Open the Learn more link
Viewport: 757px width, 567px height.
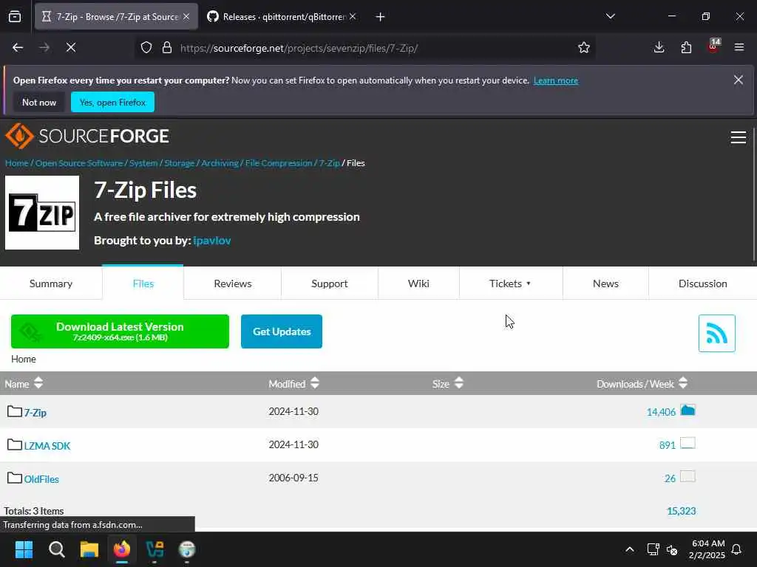click(x=556, y=80)
